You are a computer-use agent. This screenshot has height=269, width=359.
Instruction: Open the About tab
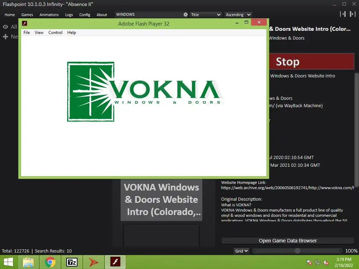102,15
